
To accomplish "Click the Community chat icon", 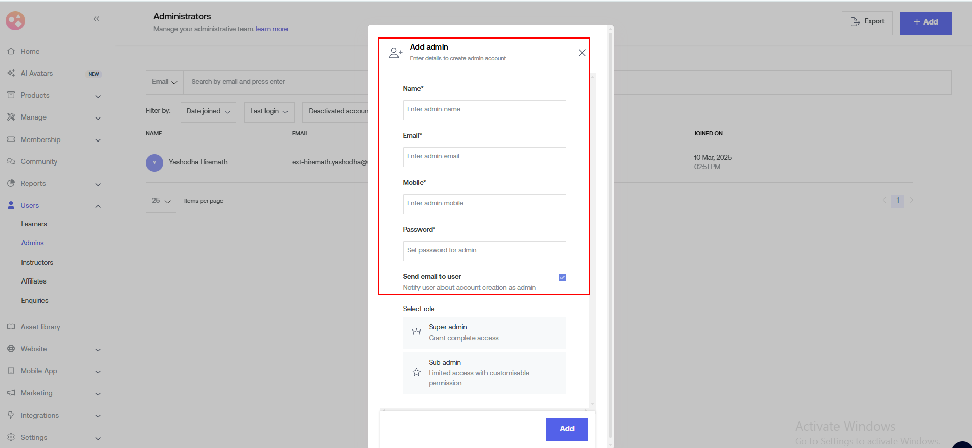I will (11, 161).
